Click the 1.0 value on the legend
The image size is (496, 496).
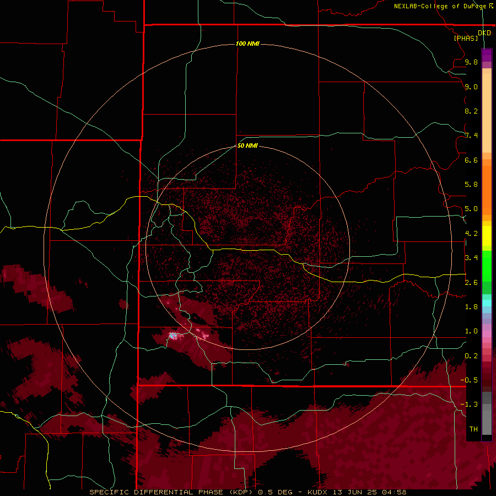coord(471,331)
